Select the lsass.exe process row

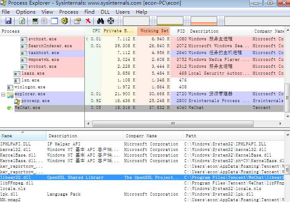(142, 73)
